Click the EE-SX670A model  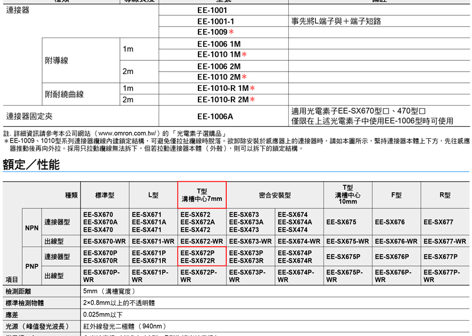tap(100, 222)
